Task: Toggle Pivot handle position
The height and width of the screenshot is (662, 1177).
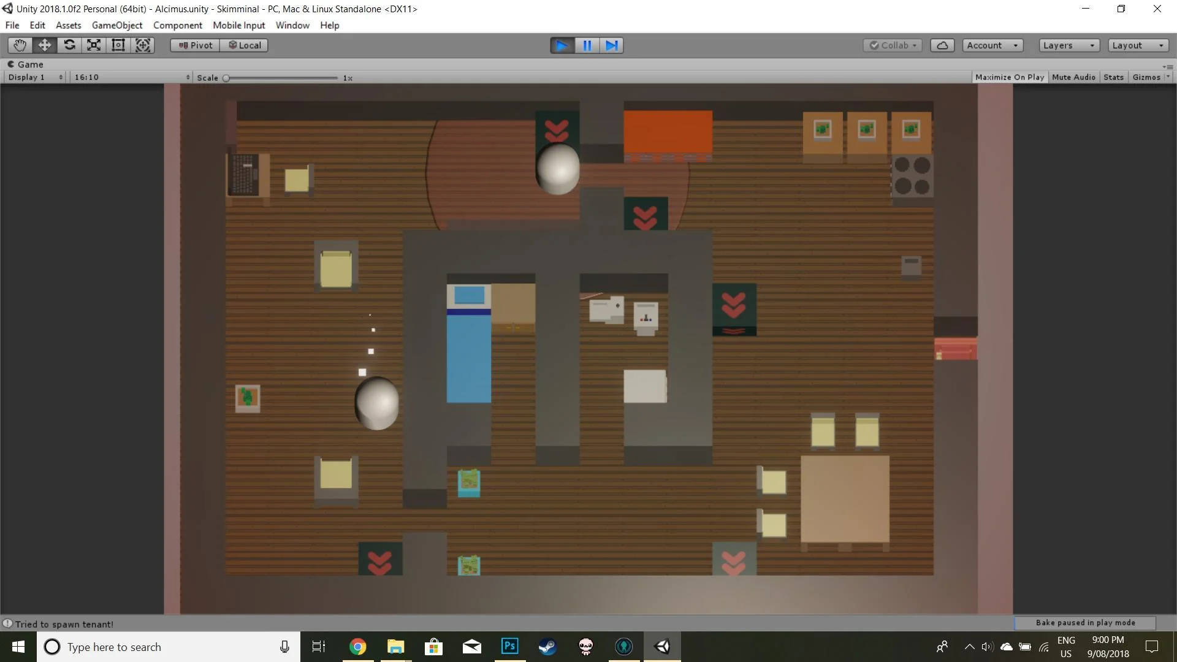Action: 195,45
